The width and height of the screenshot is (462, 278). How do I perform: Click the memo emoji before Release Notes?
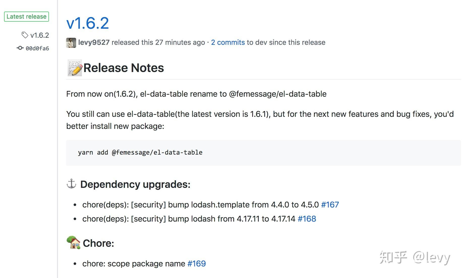tap(75, 68)
